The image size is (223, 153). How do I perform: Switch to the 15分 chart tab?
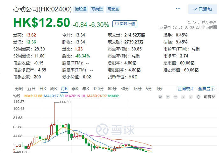pos(137,89)
